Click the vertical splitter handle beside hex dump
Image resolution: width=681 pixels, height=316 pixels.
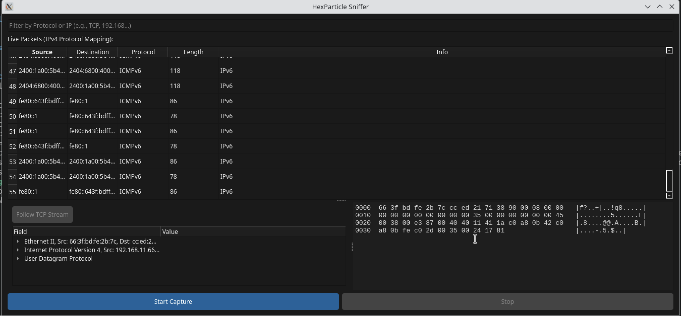click(352, 247)
